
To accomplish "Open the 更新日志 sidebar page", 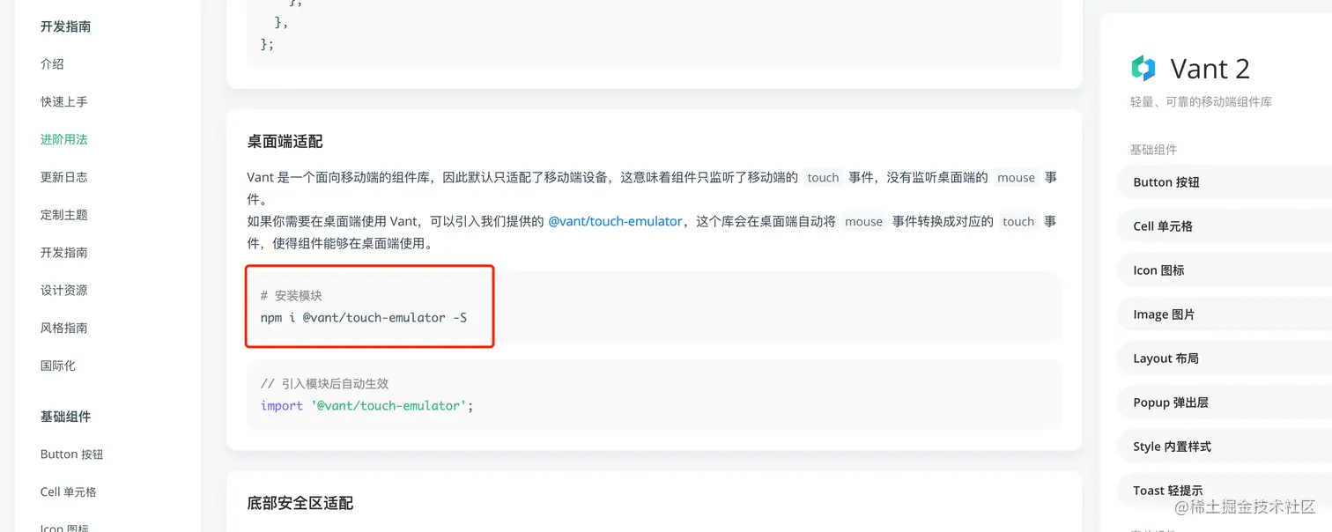I will (64, 177).
